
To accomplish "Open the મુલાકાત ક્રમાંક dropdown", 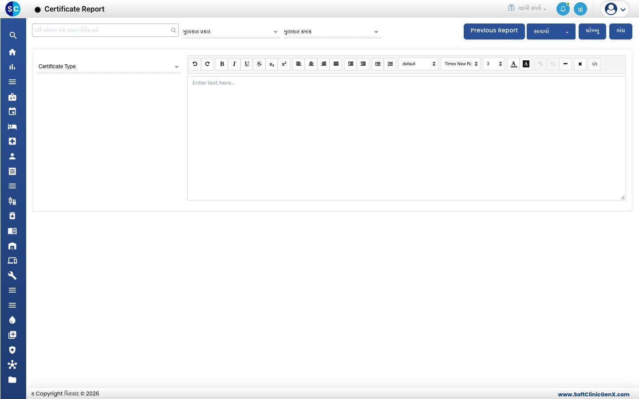I will click(x=332, y=32).
